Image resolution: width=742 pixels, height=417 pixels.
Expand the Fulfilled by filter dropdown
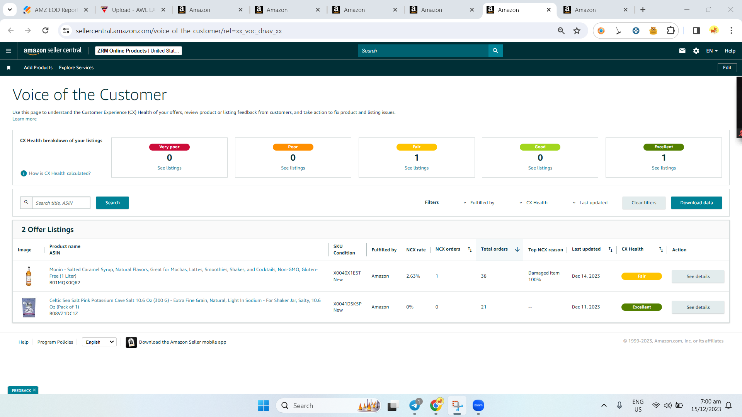[x=479, y=203]
